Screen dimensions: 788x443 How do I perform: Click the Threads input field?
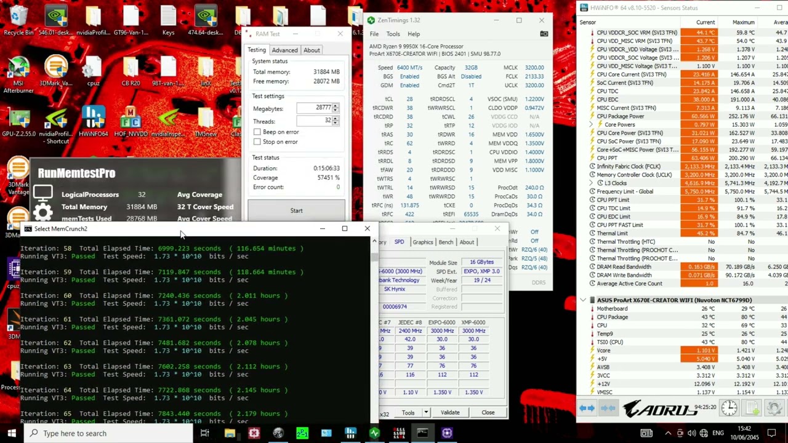314,121
